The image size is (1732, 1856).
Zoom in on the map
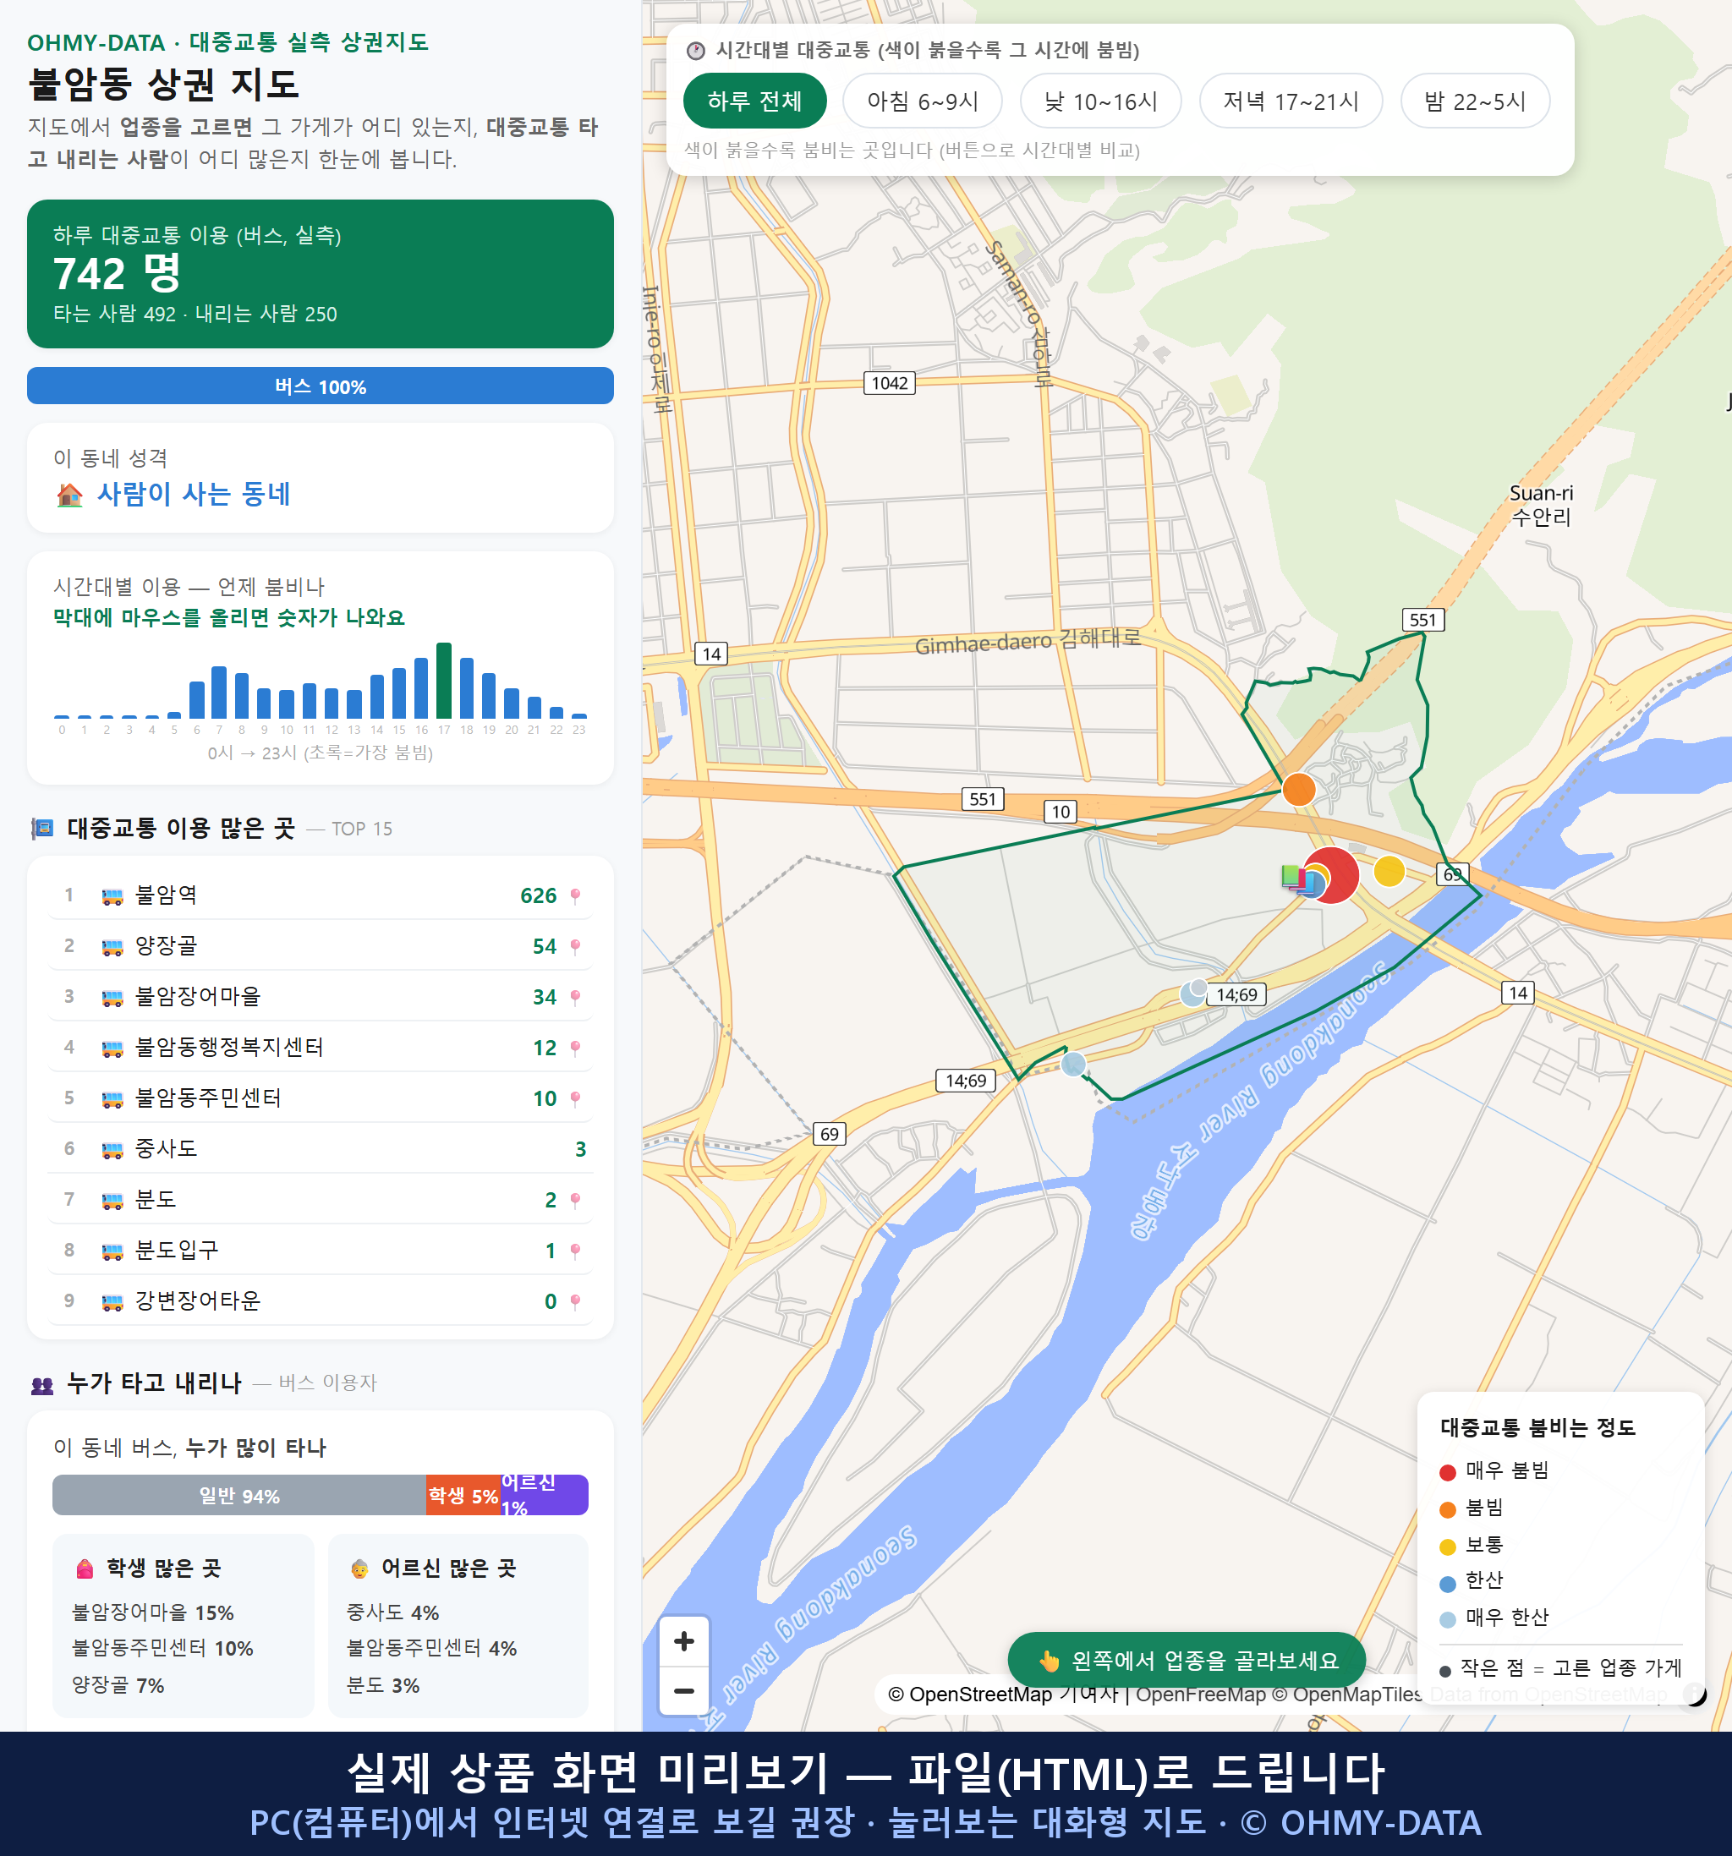pos(684,1640)
